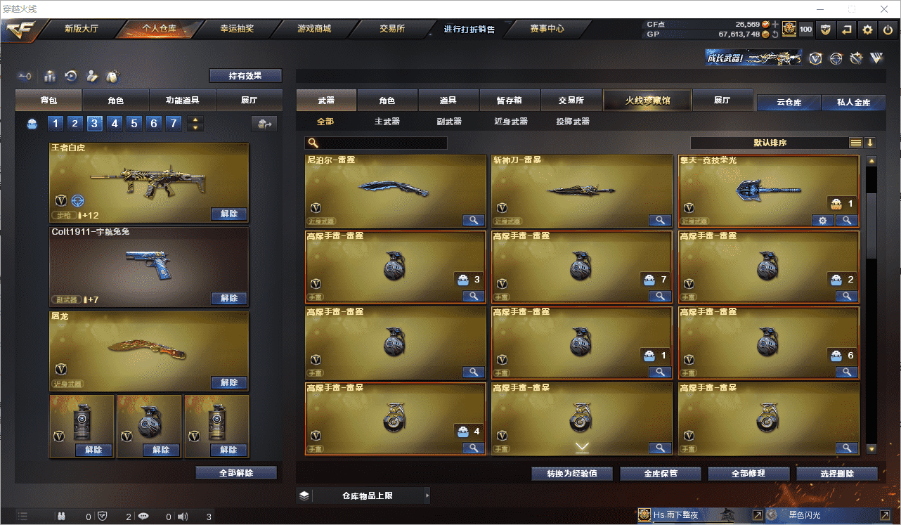
Task: Open the settings gear in top bar
Action: [x=867, y=30]
